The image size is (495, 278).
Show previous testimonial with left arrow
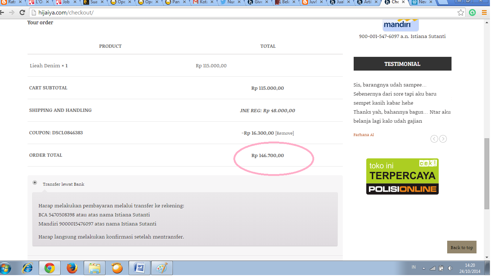(x=434, y=139)
